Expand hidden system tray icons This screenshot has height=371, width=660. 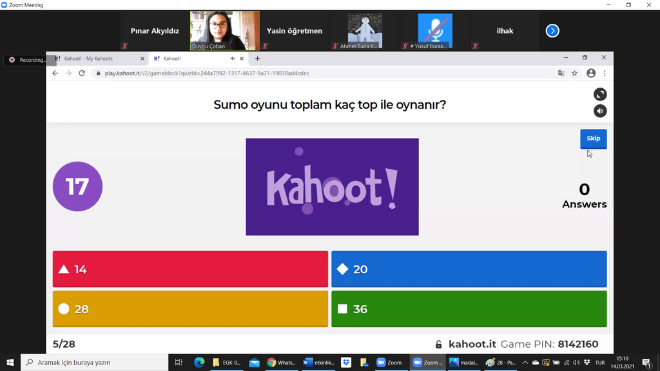525,362
